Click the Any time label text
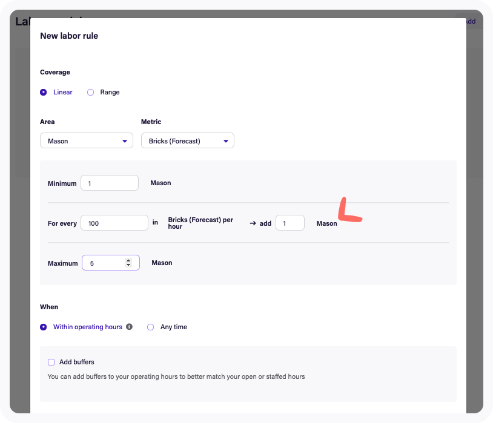The width and height of the screenshot is (493, 423). (174, 327)
